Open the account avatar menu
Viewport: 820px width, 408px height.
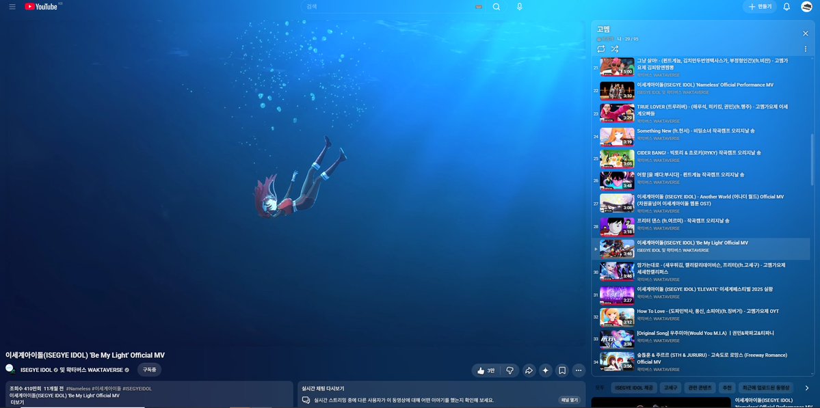[806, 7]
